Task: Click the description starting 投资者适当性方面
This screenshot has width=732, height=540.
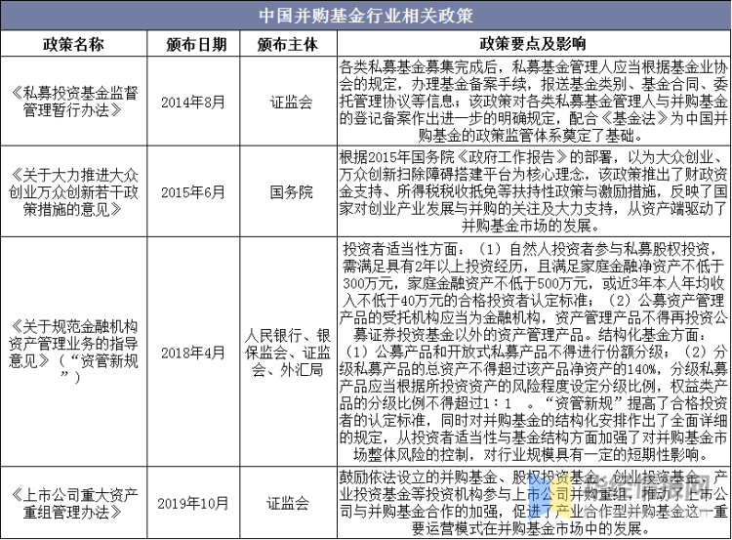Action: pos(533,352)
